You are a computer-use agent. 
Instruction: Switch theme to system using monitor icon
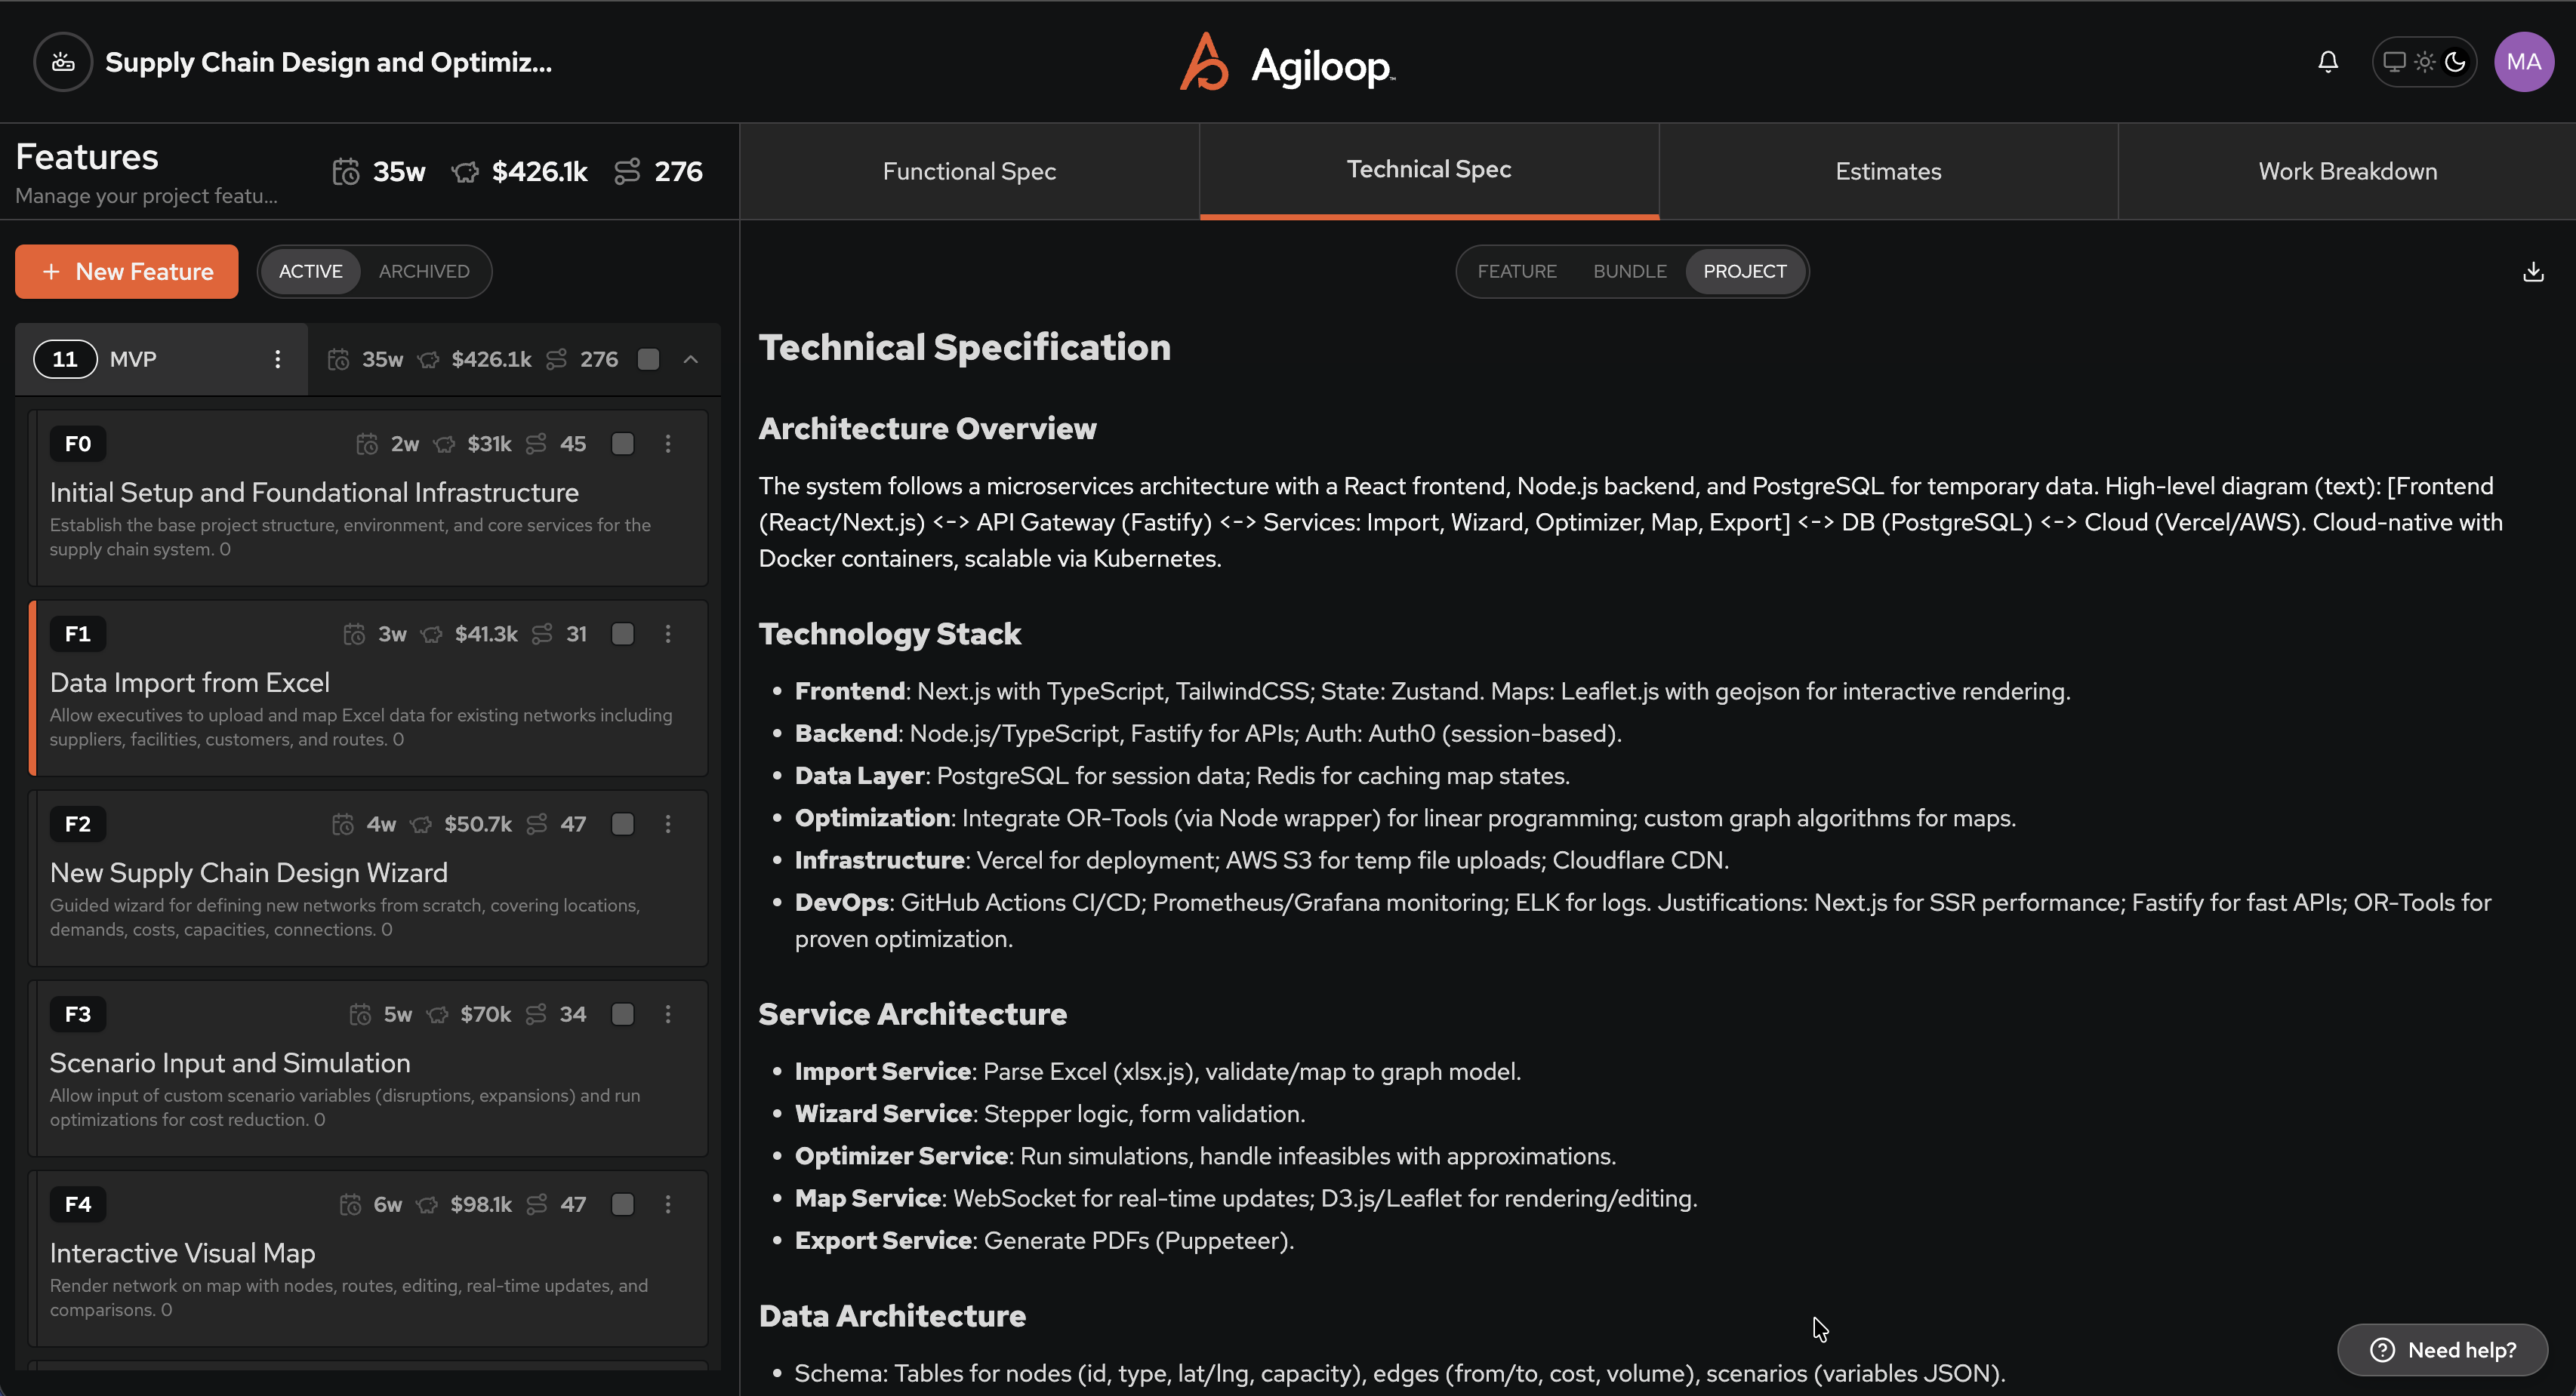(2394, 62)
